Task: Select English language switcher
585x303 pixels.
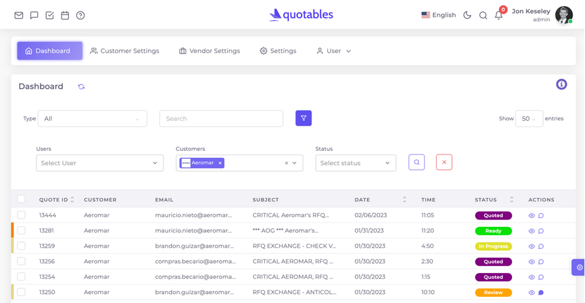Action: tap(439, 15)
